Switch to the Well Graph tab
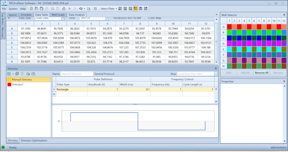The height and width of the screenshot is (152, 288). point(58,15)
